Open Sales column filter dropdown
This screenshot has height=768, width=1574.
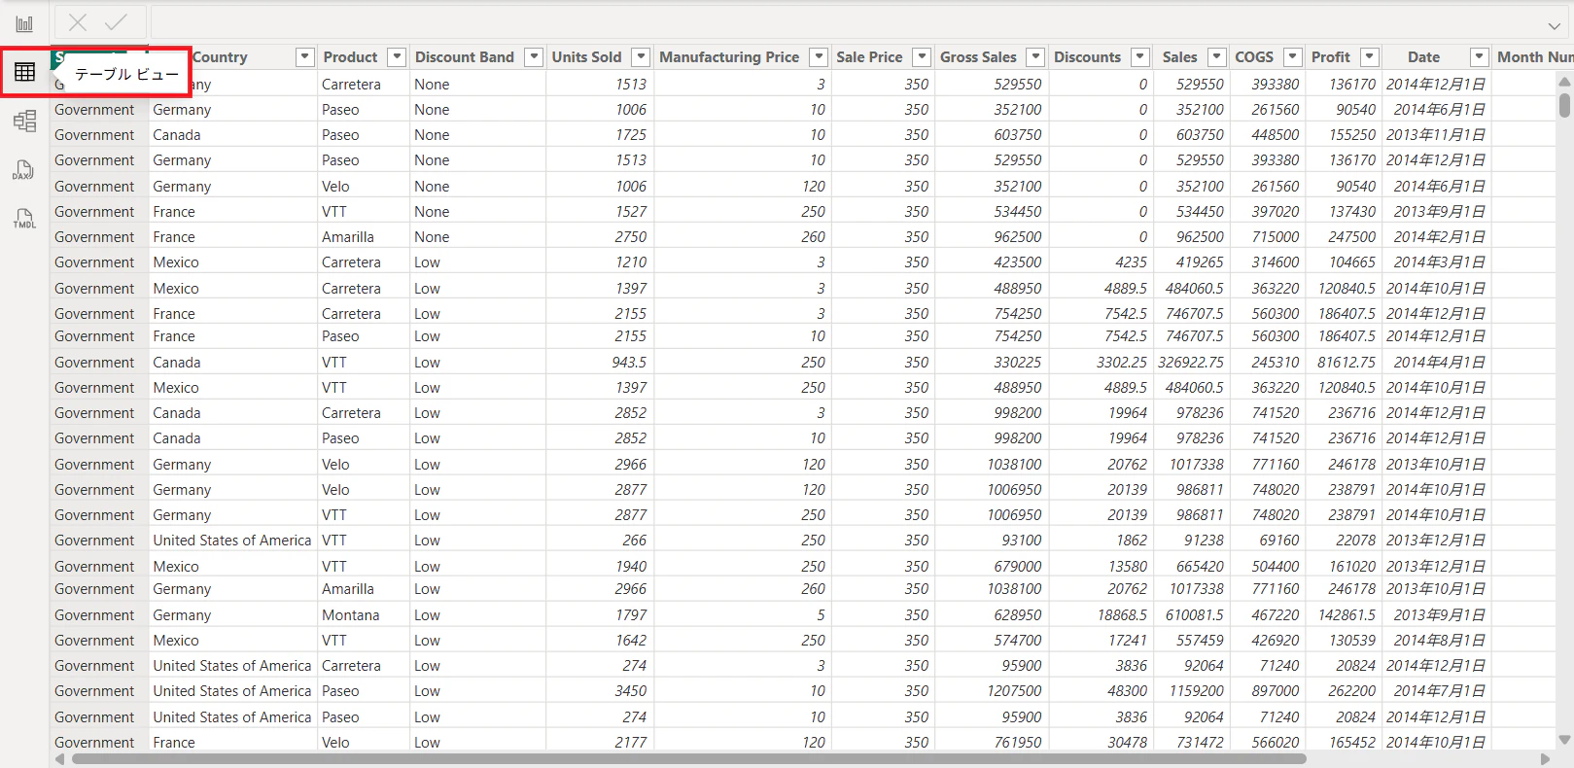coord(1217,57)
